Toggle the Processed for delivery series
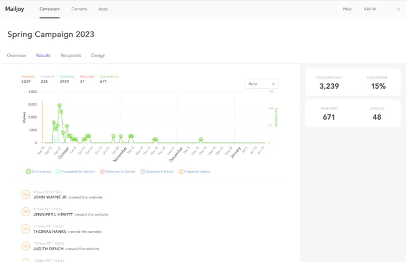The height and width of the screenshot is (262, 406). (75, 171)
